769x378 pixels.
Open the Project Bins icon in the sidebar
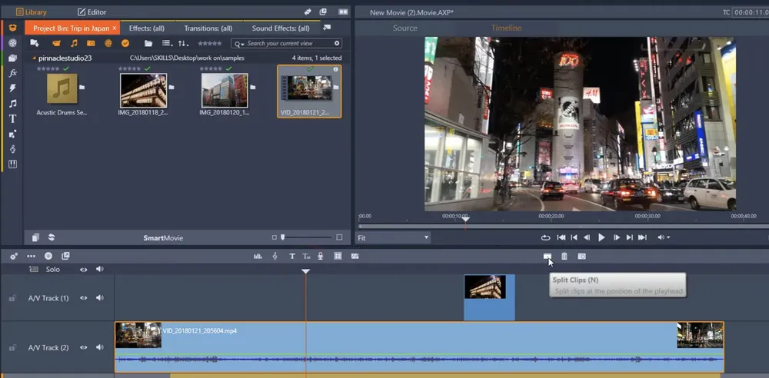(13, 28)
